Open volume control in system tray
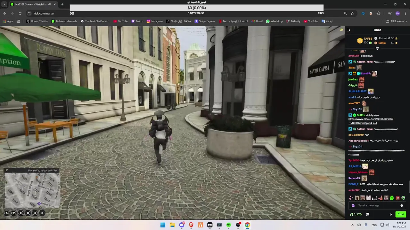Viewport: 410px width, 230px height. tap(387, 225)
